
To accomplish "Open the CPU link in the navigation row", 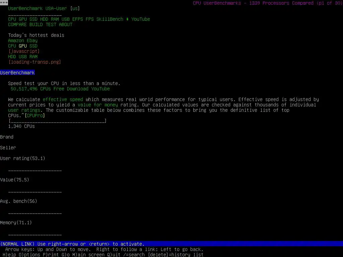I will 12,19.
